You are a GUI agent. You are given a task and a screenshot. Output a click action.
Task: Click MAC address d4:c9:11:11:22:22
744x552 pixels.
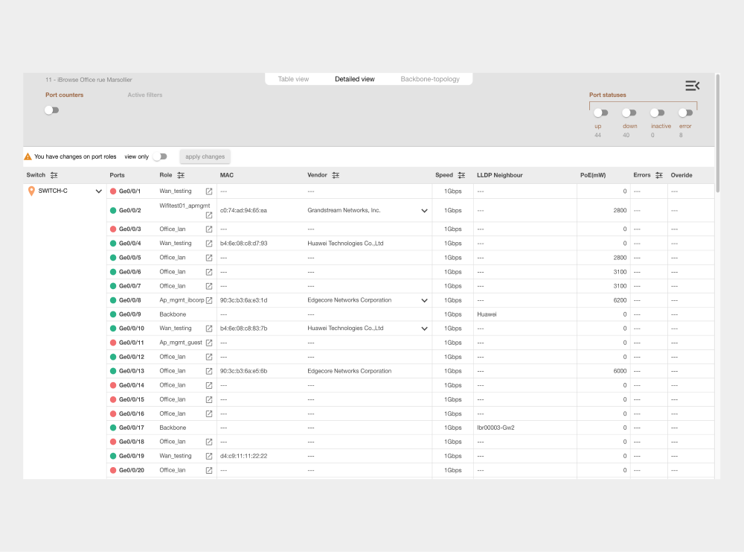243,456
